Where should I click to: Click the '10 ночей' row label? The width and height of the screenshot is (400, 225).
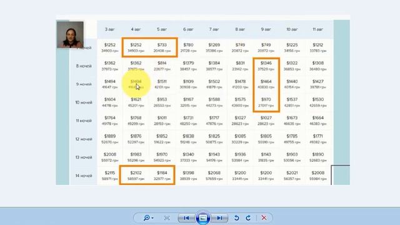point(84,102)
